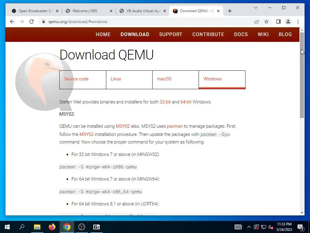
Task: Open 7-Zip from the taskbar
Action: point(97,227)
